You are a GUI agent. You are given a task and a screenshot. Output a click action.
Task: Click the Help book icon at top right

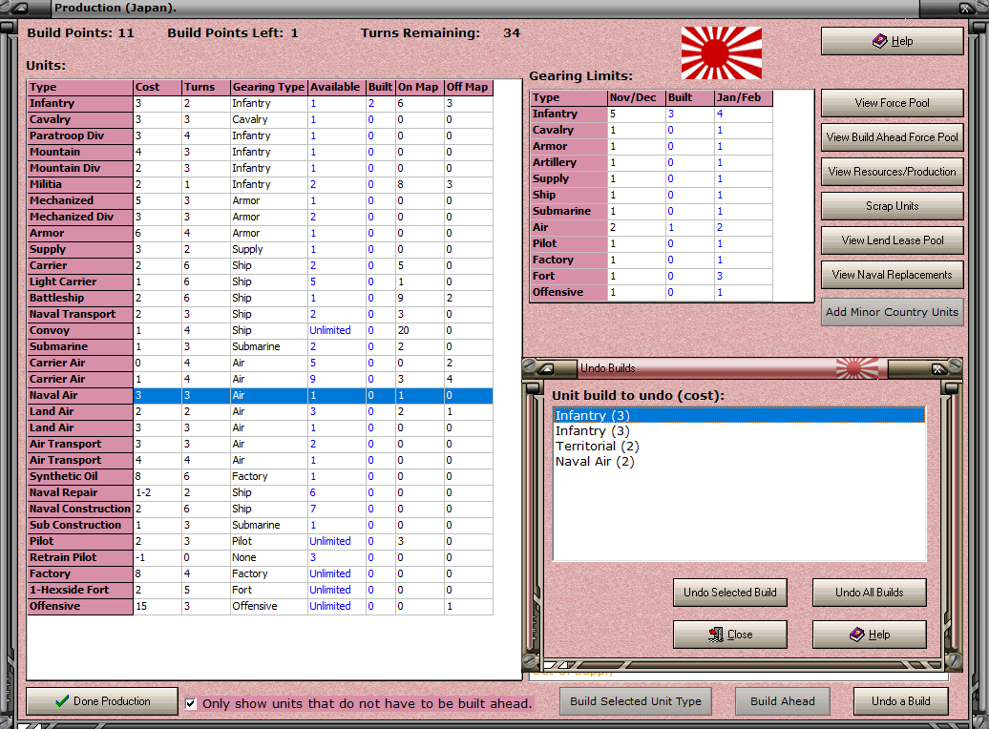tap(880, 41)
